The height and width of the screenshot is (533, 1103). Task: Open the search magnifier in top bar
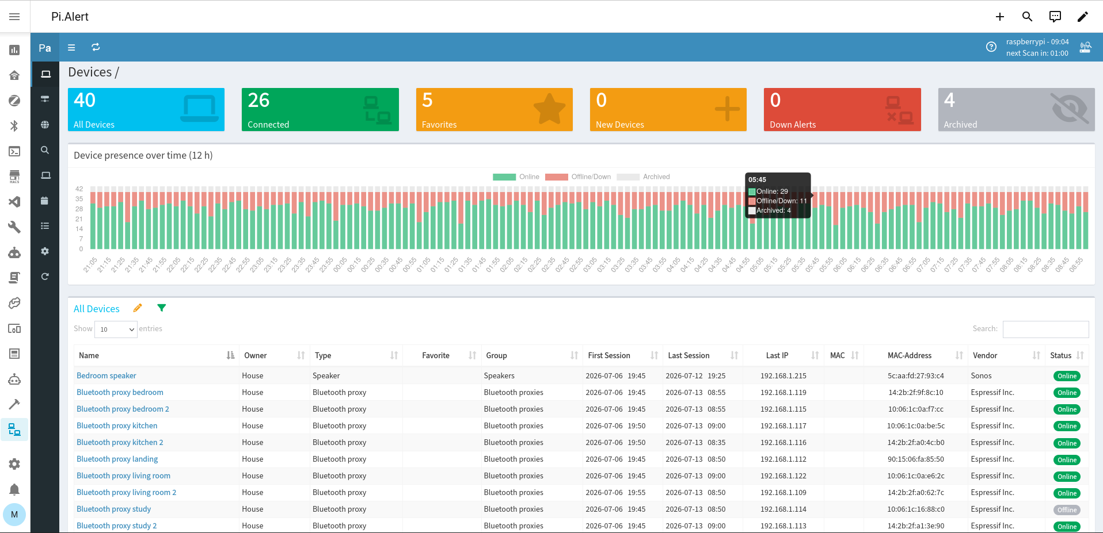click(1027, 17)
